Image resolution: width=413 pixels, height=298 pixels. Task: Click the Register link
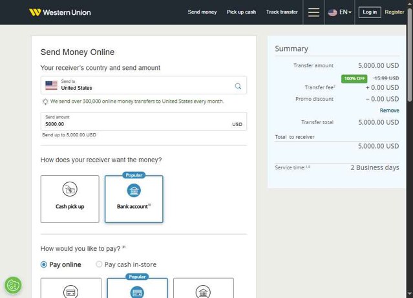point(394,12)
